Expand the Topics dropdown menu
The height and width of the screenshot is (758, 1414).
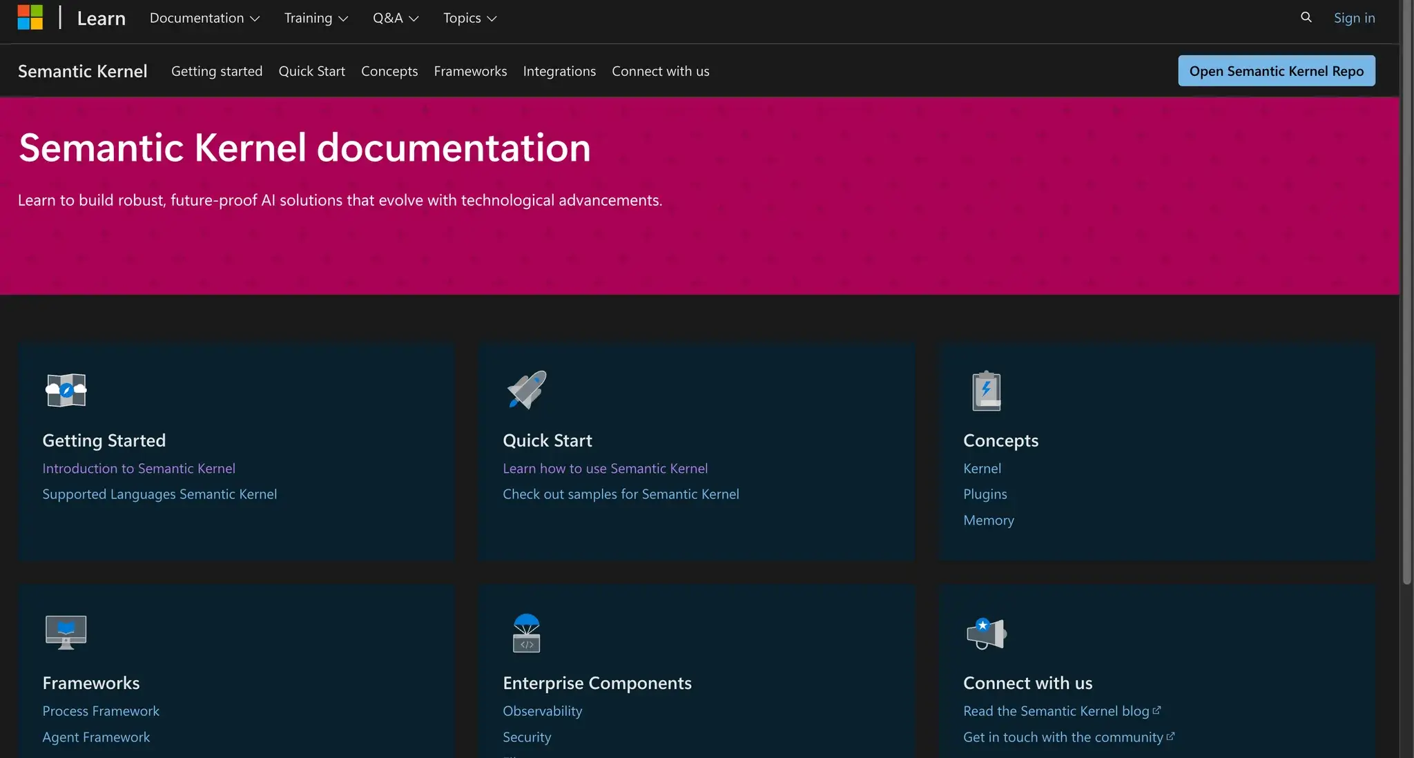(x=469, y=18)
